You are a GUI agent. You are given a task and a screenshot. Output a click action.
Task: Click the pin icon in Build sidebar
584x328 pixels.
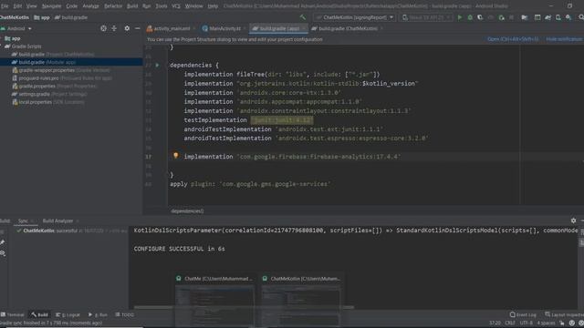[x=3, y=242]
